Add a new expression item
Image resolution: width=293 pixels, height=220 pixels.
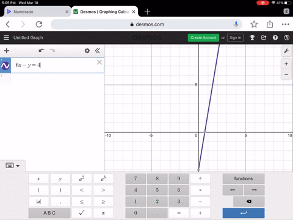7,51
